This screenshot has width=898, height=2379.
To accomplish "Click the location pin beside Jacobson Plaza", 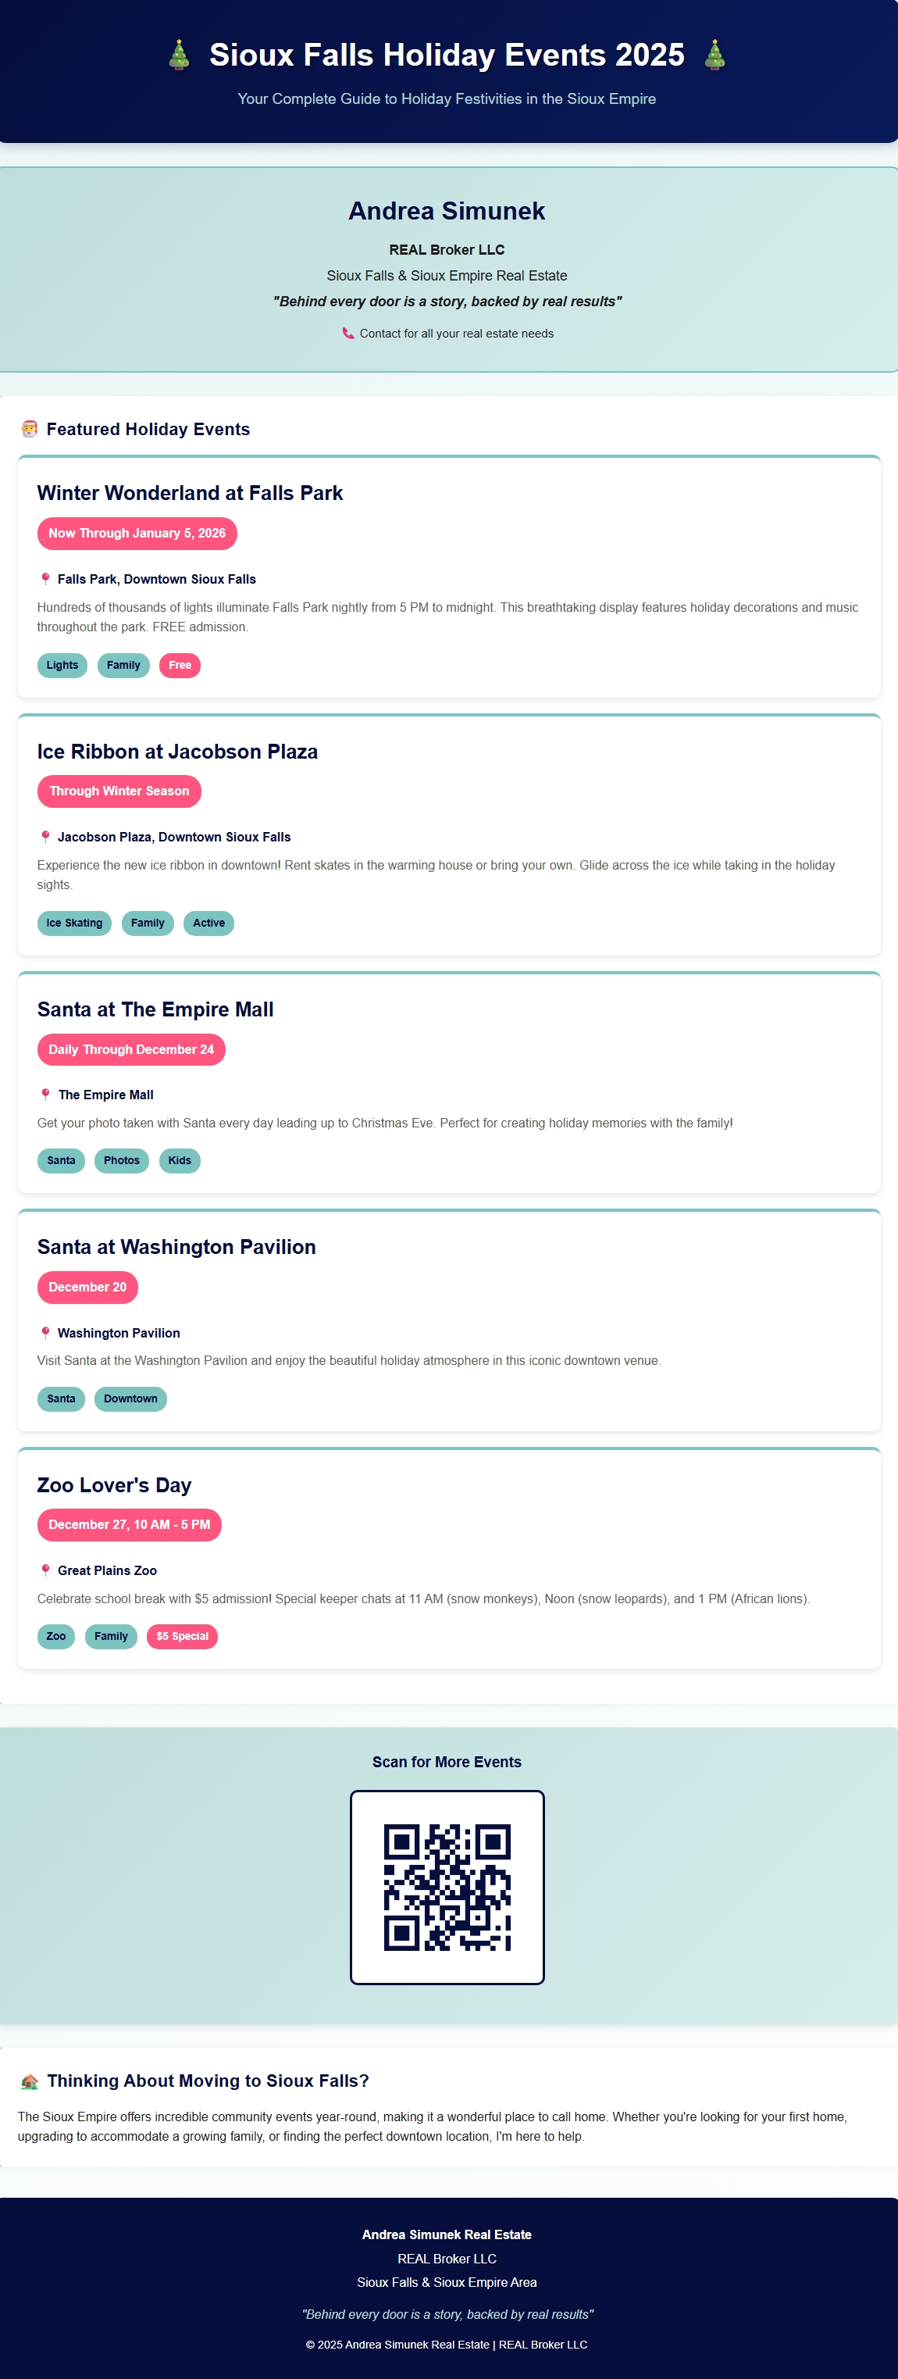I will pos(45,837).
